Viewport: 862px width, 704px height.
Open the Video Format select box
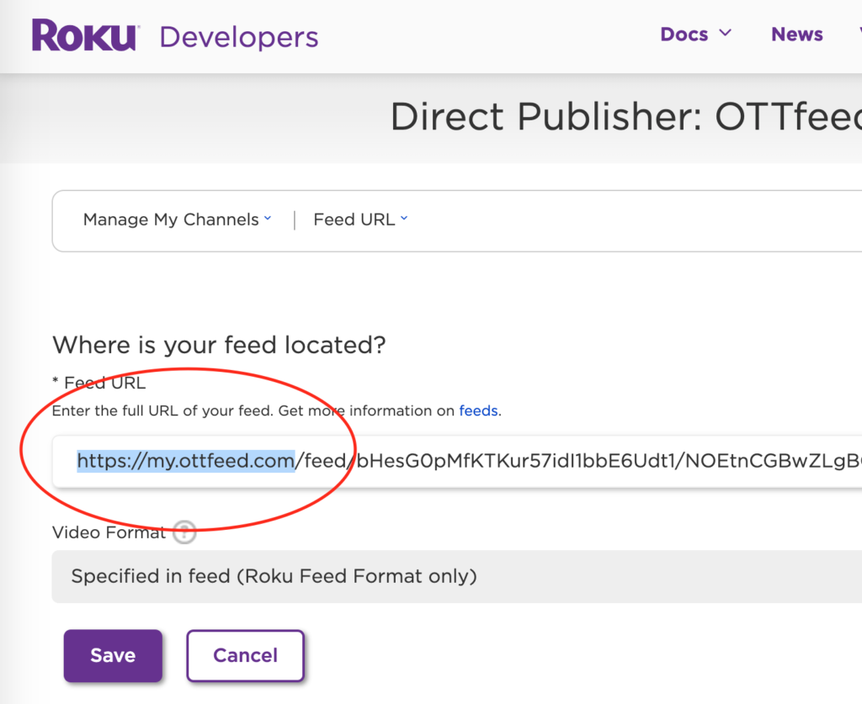point(457,577)
